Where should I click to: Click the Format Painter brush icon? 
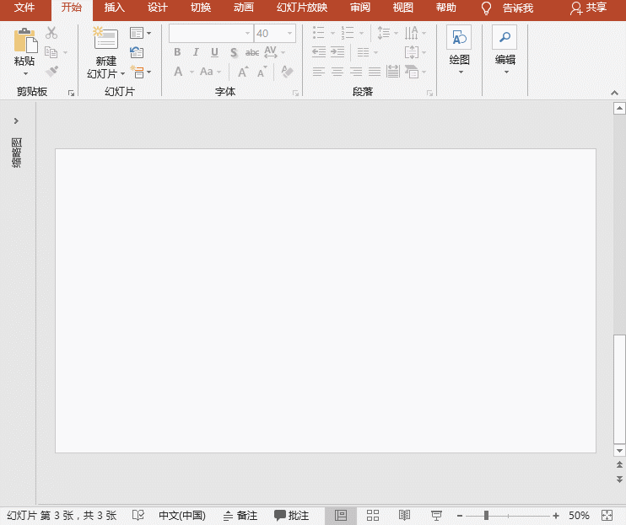coord(51,72)
